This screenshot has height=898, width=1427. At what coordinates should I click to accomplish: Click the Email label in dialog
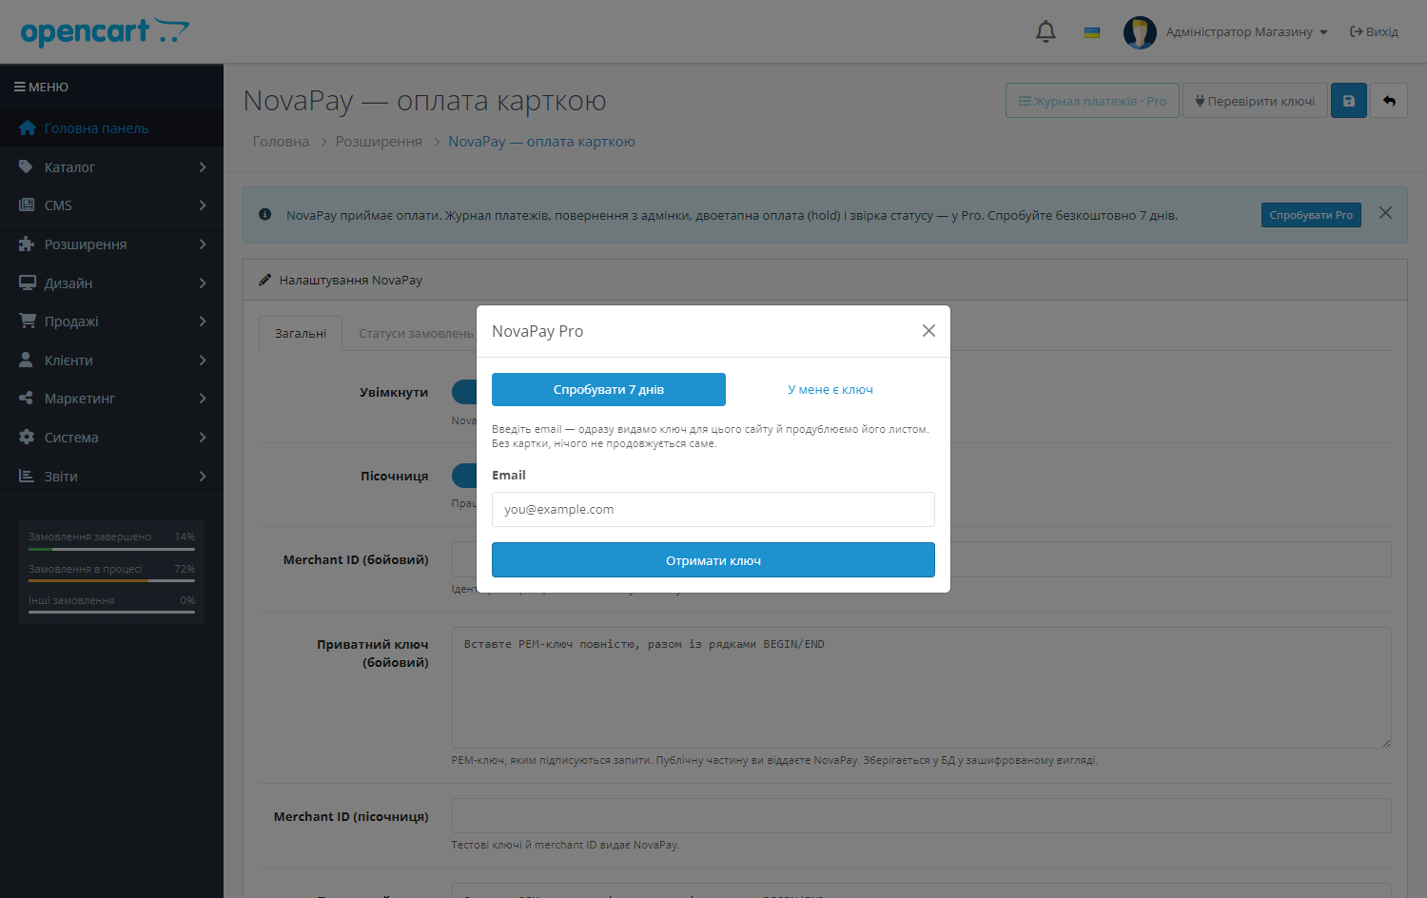pyautogui.click(x=509, y=476)
